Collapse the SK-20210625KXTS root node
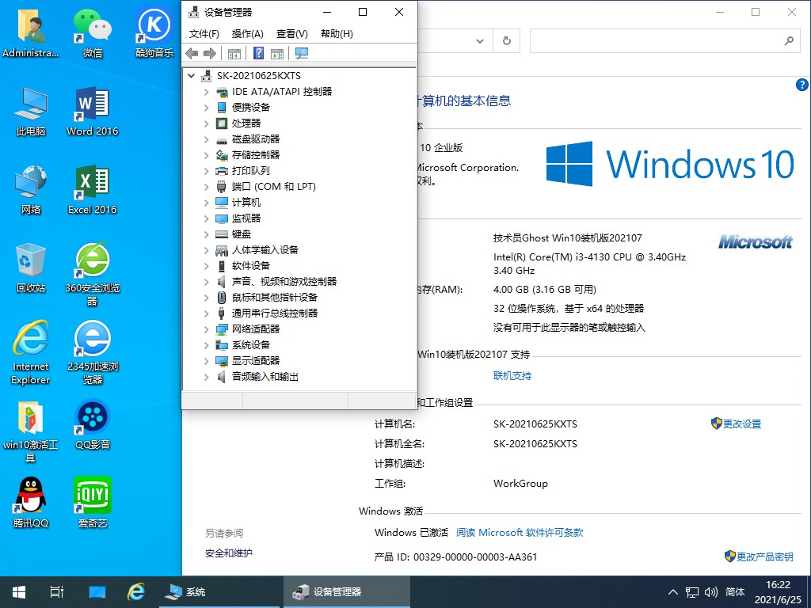Image resolution: width=811 pixels, height=608 pixels. pos(192,75)
